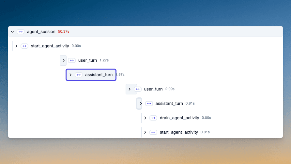The height and width of the screenshot is (164, 291).
Task: Select the start_agent_activity 0.01s label
Action: 178,132
